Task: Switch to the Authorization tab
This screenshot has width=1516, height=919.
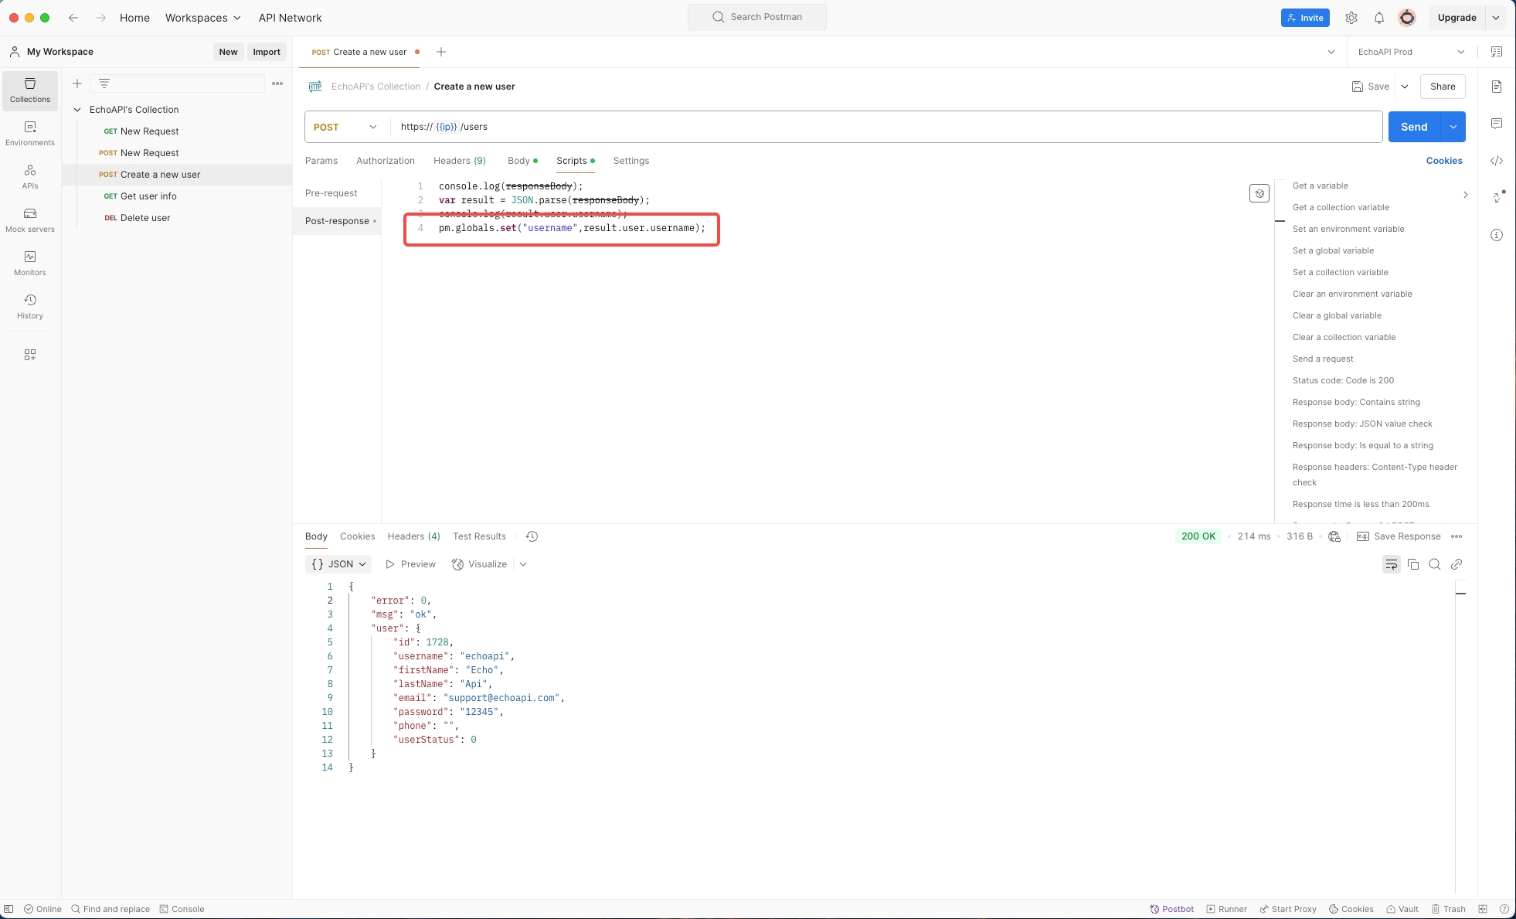Action: (386, 161)
